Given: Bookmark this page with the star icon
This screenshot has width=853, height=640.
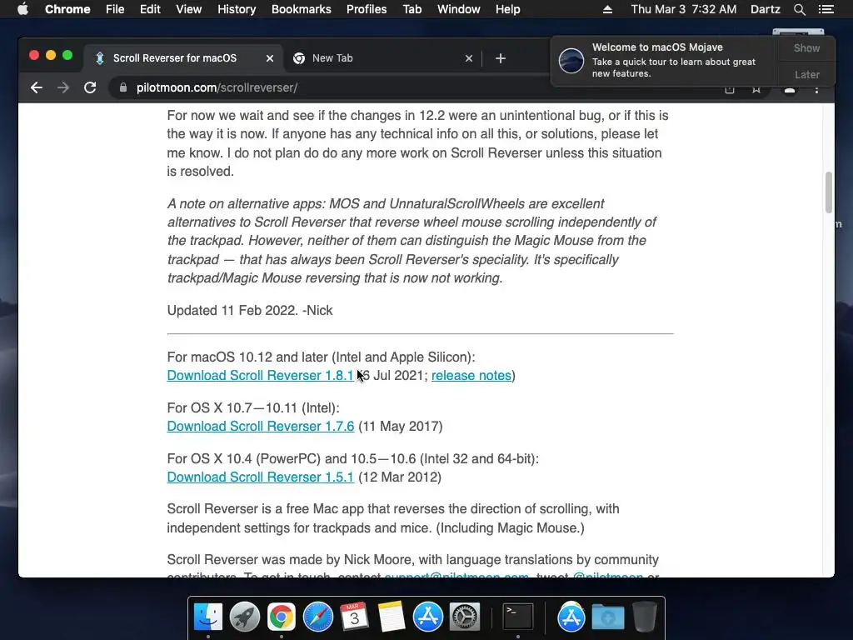Looking at the screenshot, I should click(x=756, y=90).
